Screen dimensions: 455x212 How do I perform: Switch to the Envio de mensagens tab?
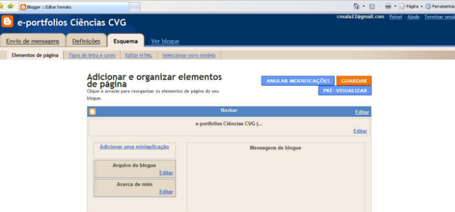pos(32,41)
